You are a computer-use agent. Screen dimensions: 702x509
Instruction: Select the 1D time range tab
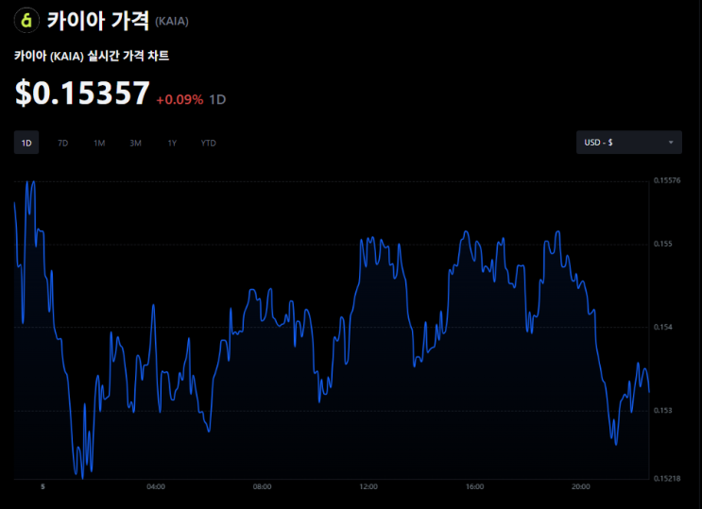coord(26,143)
